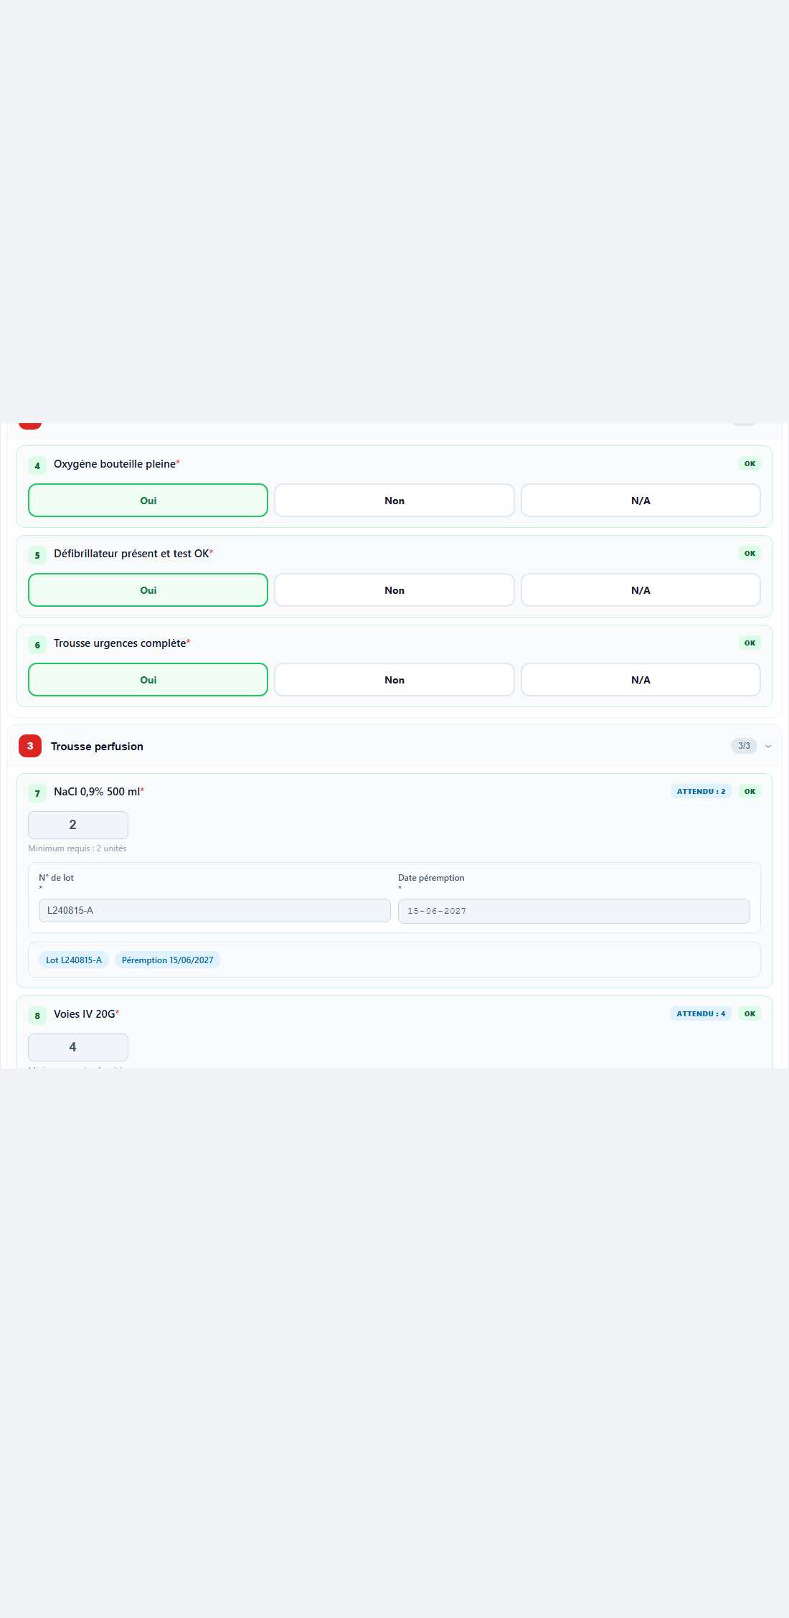This screenshot has height=1618, width=789.
Task: Click the OK status badge for NaCl 0,9%
Action: point(750,791)
